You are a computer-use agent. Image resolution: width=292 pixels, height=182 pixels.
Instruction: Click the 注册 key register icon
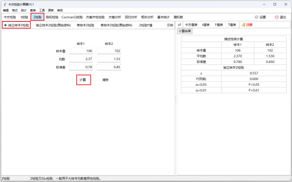(x=244, y=25)
